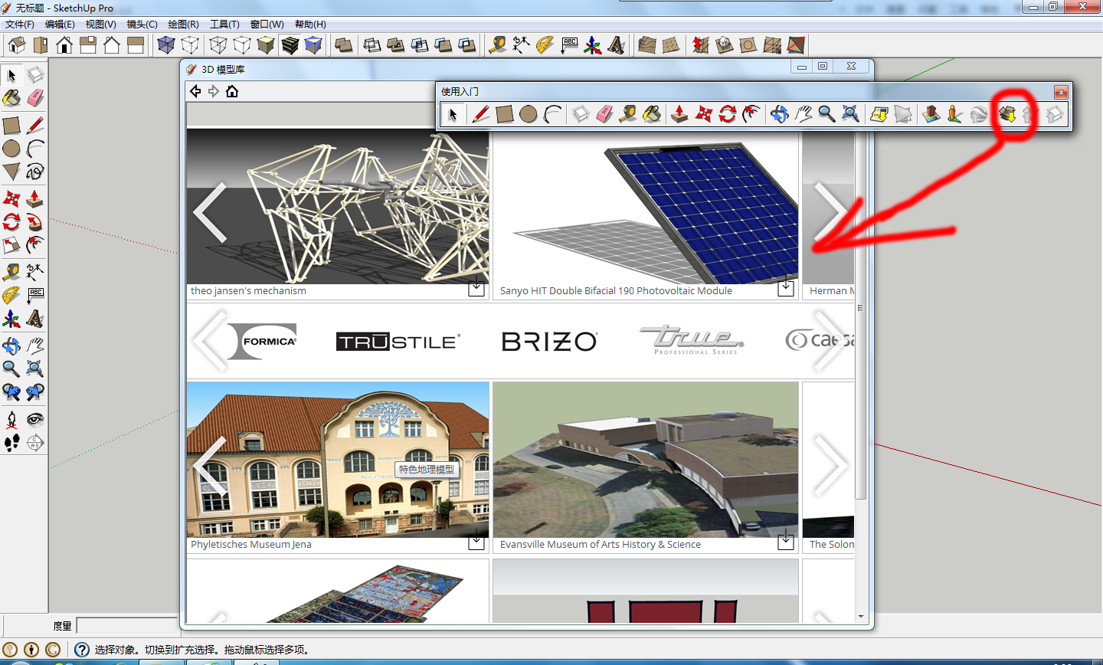Open the Phyletisches Museum Jena thumbnail
Screen dimensions: 1103x665
338,460
